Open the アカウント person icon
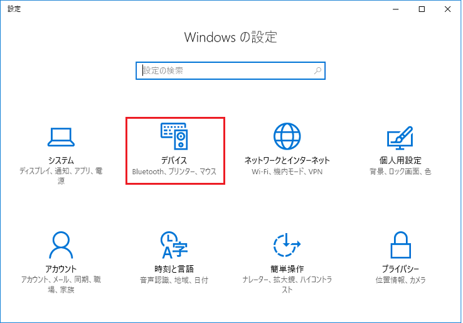Screen dimensions: 463x323 [x=61, y=245]
